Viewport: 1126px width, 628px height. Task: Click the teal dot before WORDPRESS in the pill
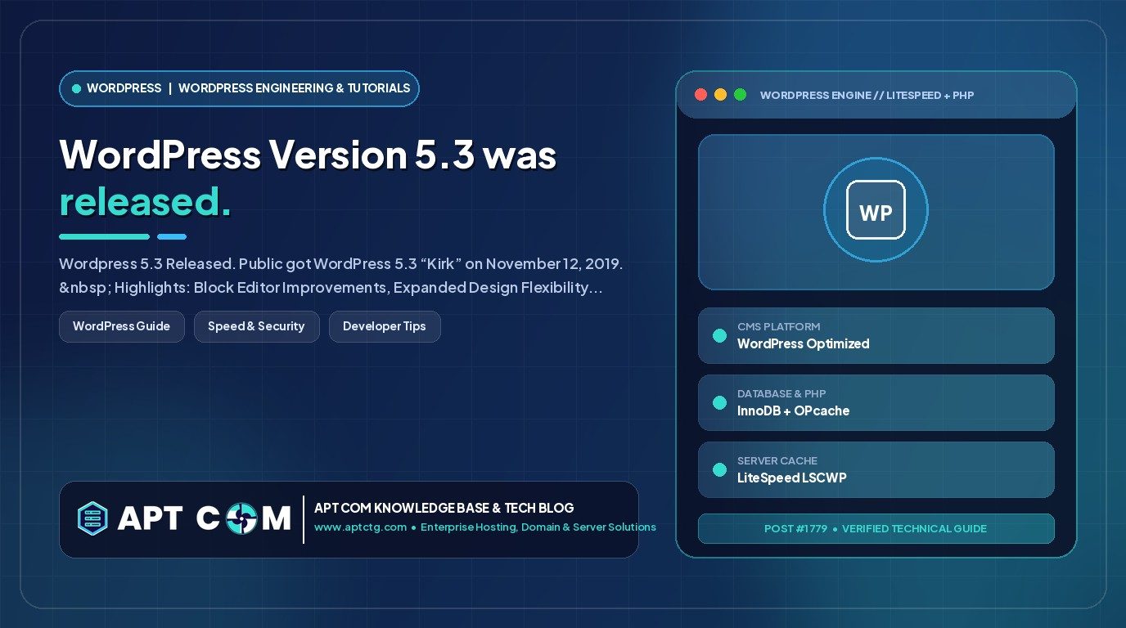pyautogui.click(x=77, y=88)
